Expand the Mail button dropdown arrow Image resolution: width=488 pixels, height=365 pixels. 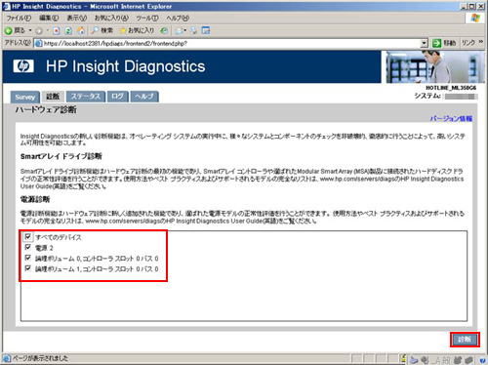[x=185, y=31]
